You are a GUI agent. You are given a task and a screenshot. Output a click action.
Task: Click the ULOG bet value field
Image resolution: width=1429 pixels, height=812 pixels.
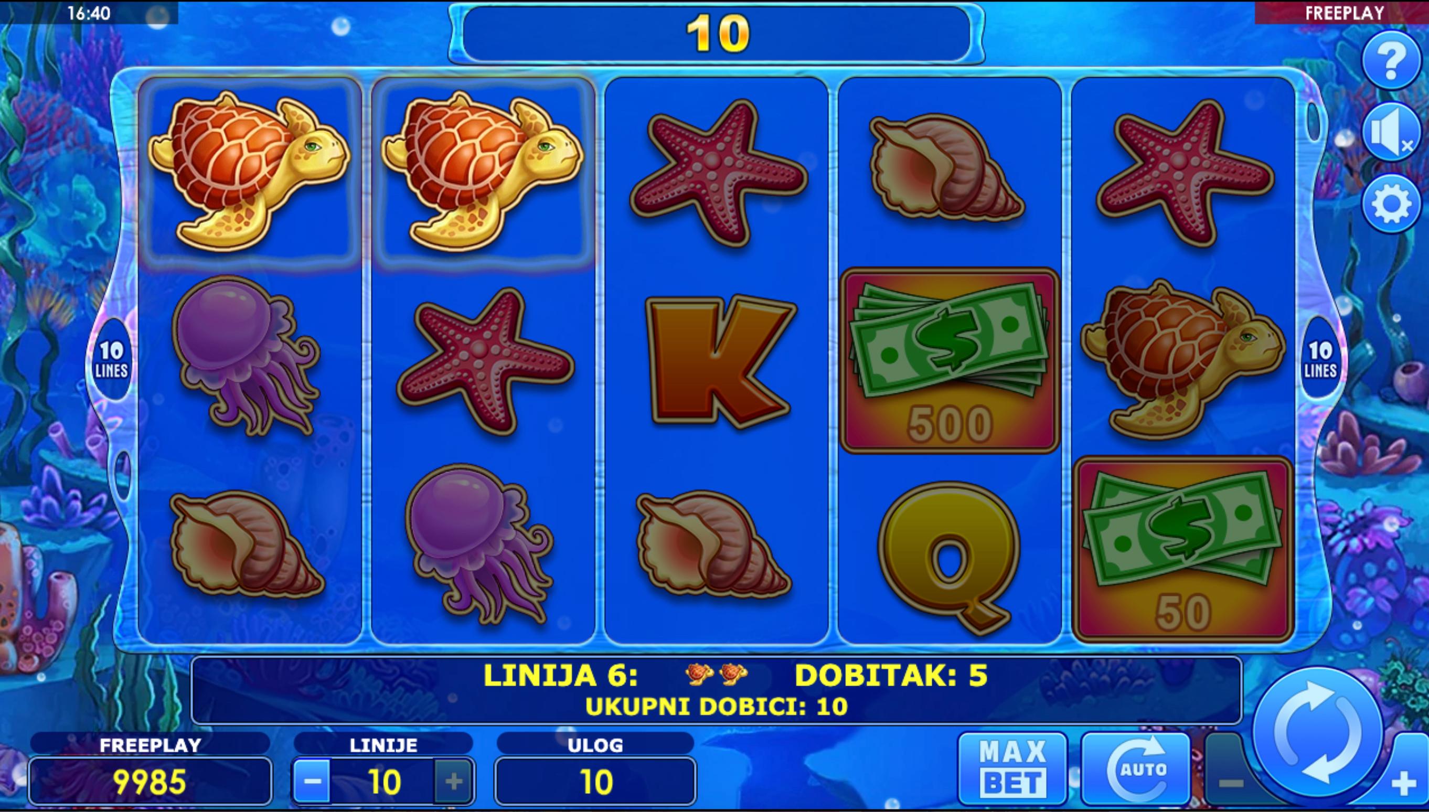(595, 782)
